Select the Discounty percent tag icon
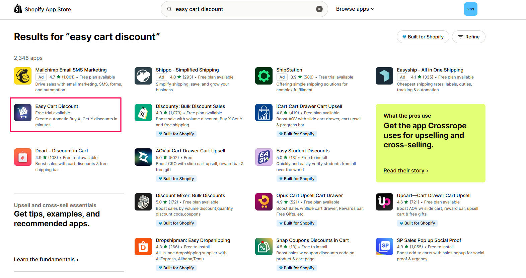Viewport: 526px width, 278px height. [x=143, y=113]
